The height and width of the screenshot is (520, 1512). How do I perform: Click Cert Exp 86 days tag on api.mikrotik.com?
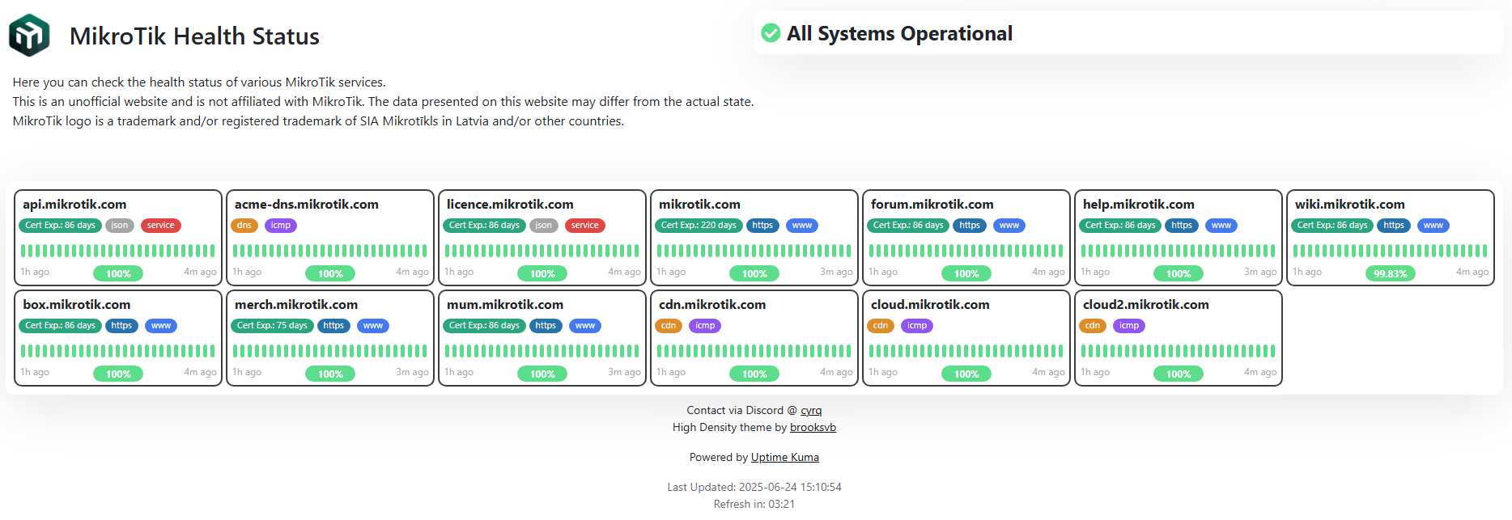(x=60, y=226)
